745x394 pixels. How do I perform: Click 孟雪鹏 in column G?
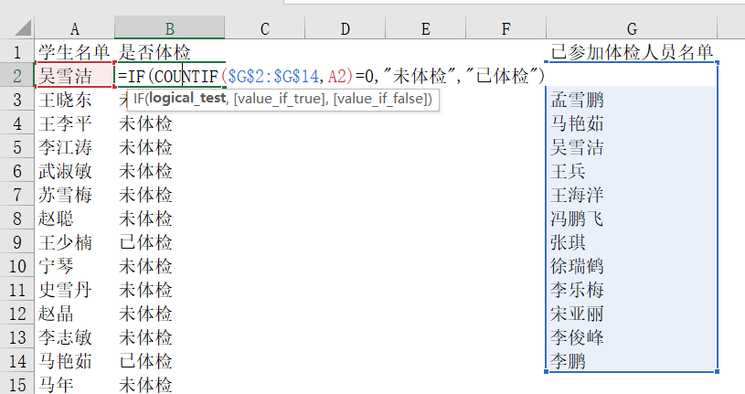[x=632, y=100]
